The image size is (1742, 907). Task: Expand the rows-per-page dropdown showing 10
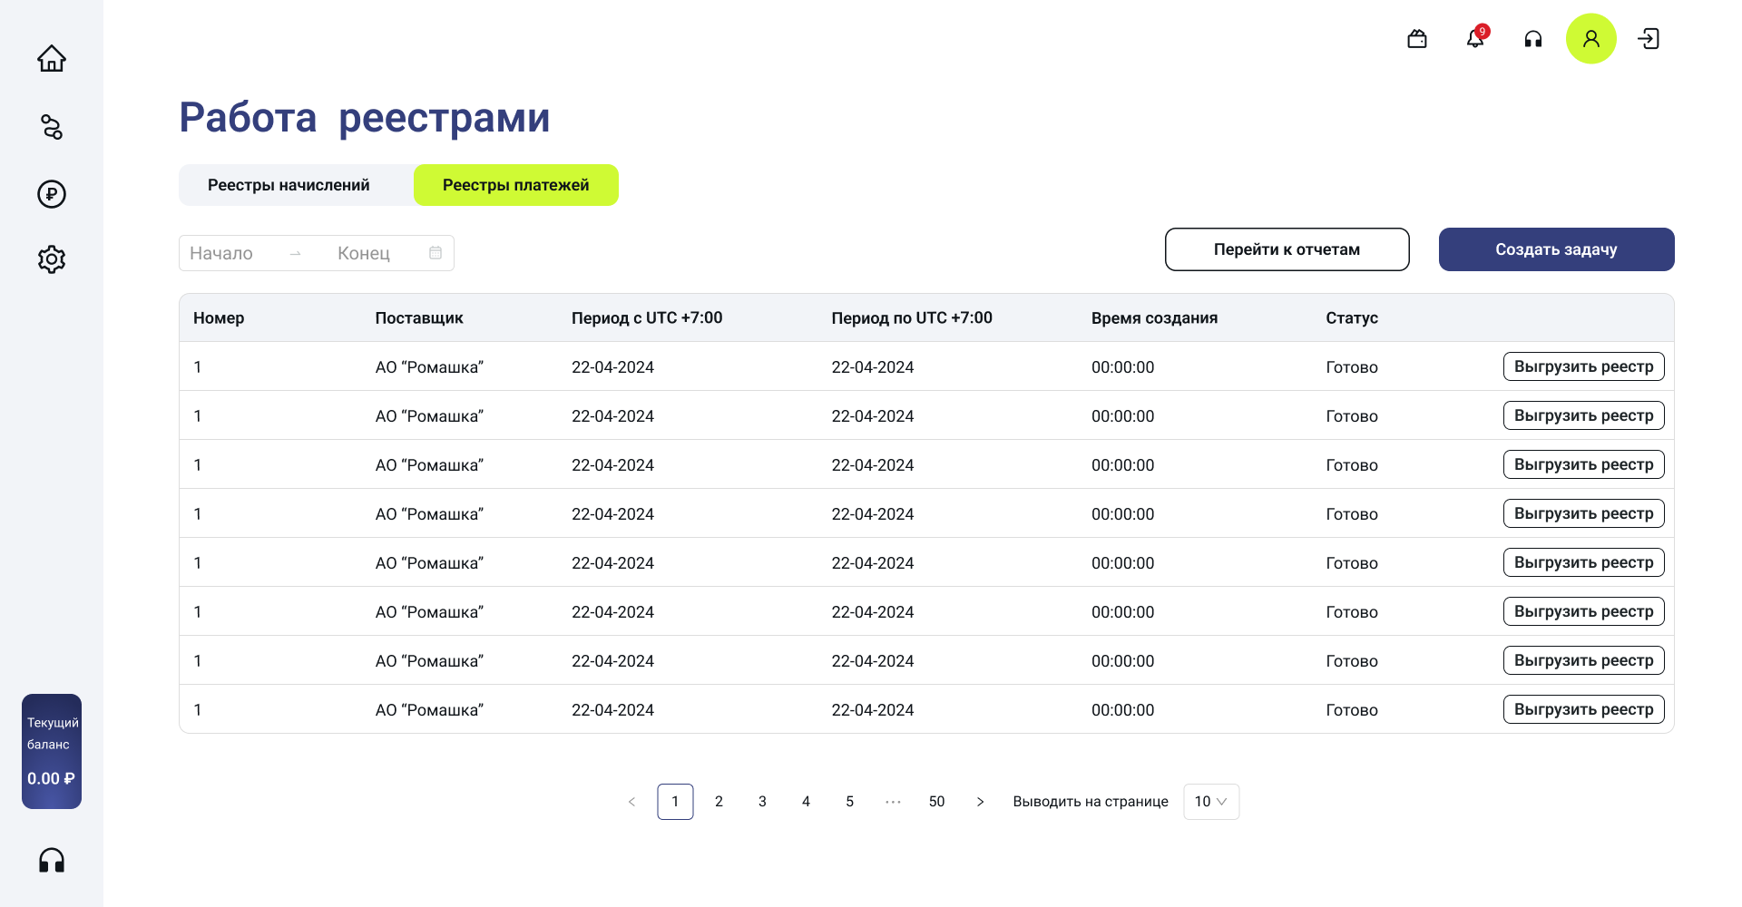click(x=1211, y=802)
